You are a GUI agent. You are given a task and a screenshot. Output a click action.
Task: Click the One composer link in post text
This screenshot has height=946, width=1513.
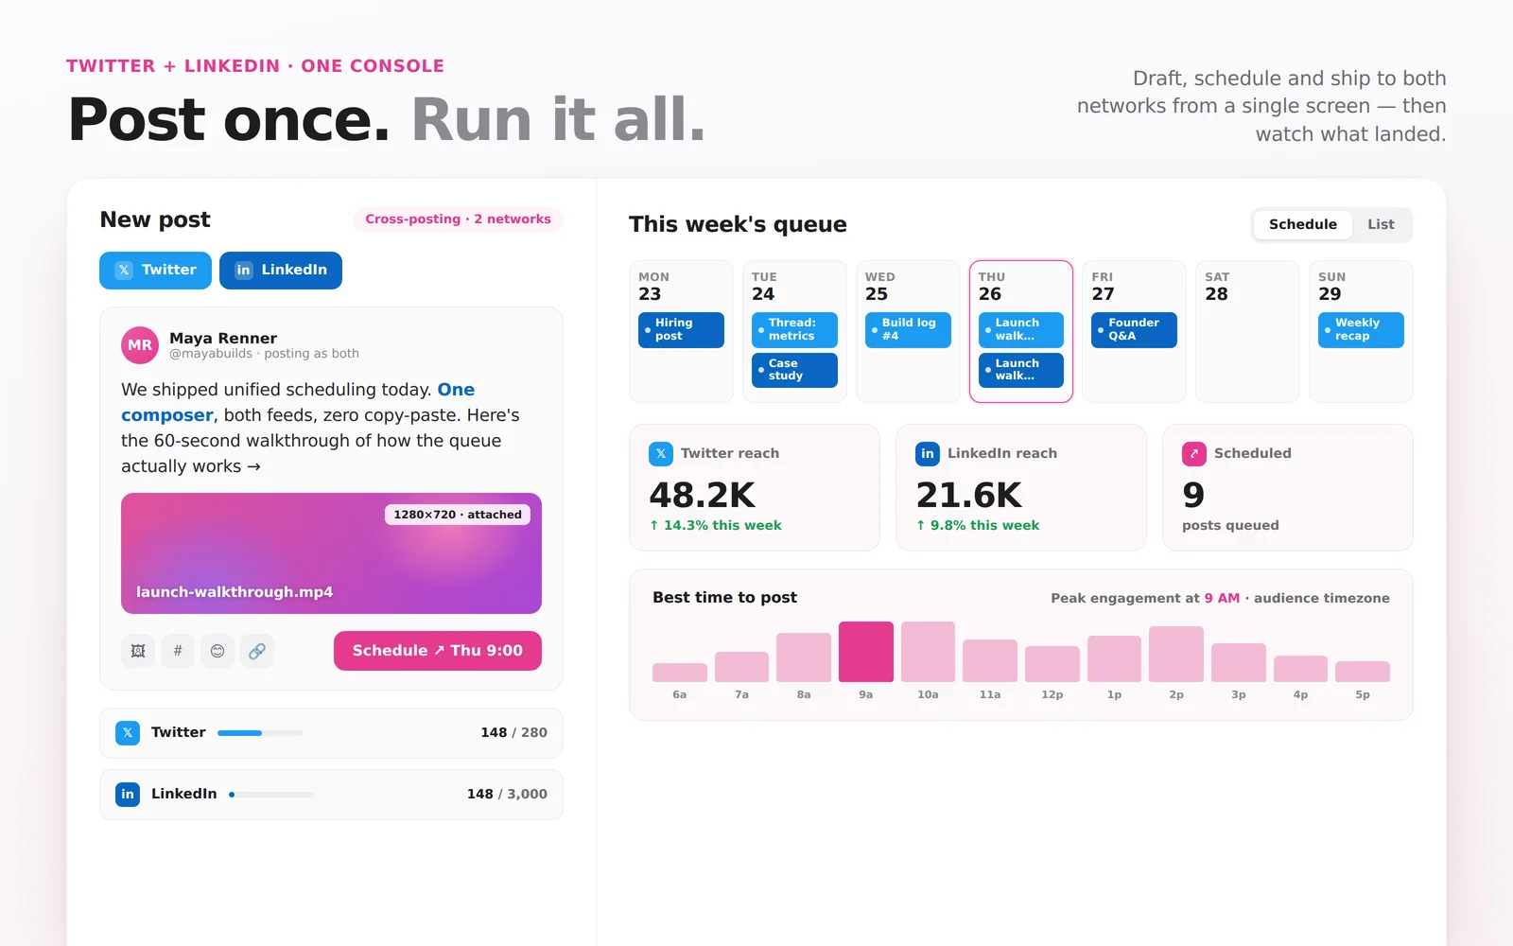[298, 402]
